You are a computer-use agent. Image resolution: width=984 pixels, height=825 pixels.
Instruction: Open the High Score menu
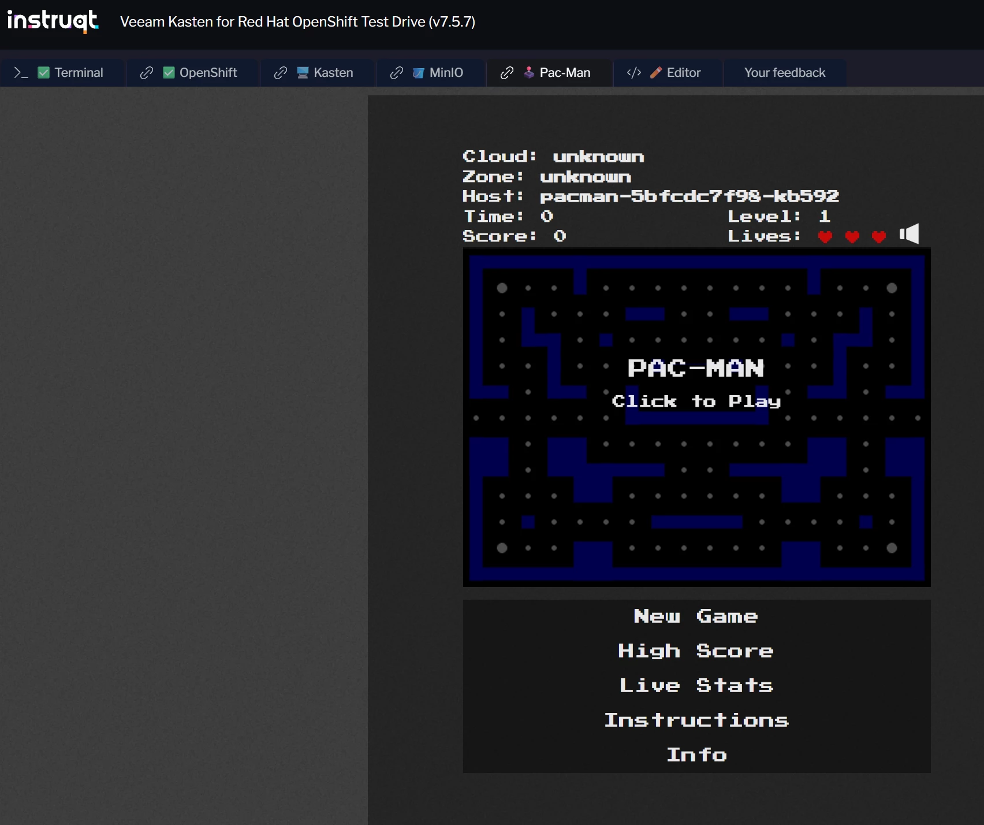pyautogui.click(x=696, y=651)
